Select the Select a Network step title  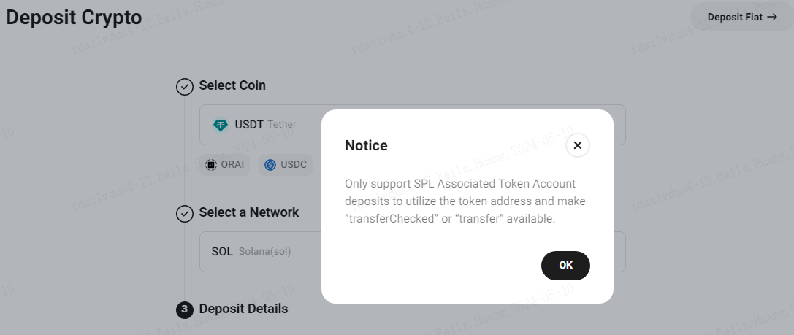(x=249, y=212)
